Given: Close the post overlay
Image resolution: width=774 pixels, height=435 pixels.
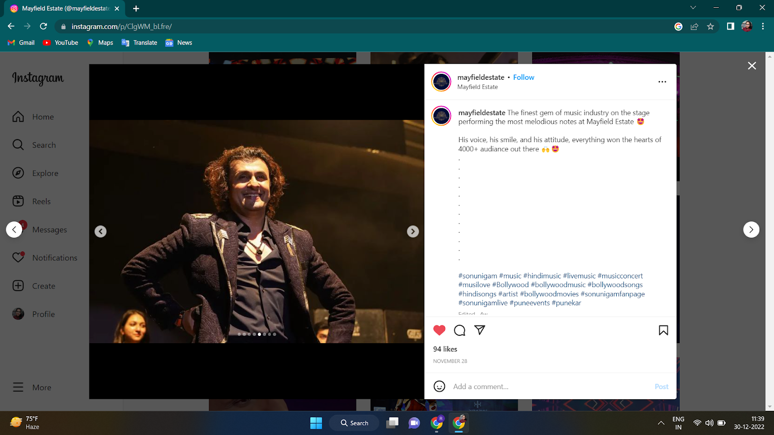Looking at the screenshot, I should [752, 66].
